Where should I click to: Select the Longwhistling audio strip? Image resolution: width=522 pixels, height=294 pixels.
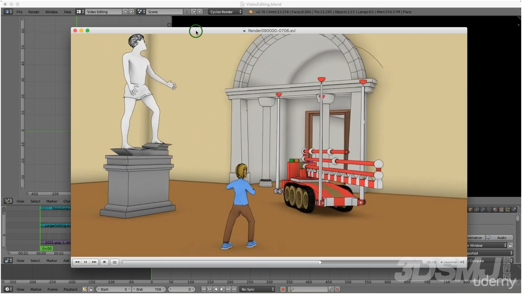[56, 225]
